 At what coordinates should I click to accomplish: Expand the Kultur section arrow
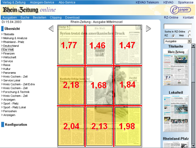click(2, 69)
